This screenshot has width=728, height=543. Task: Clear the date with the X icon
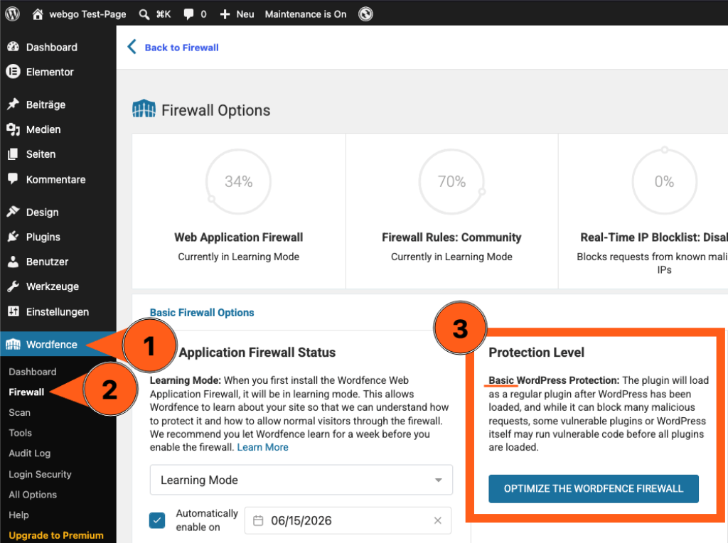click(437, 521)
